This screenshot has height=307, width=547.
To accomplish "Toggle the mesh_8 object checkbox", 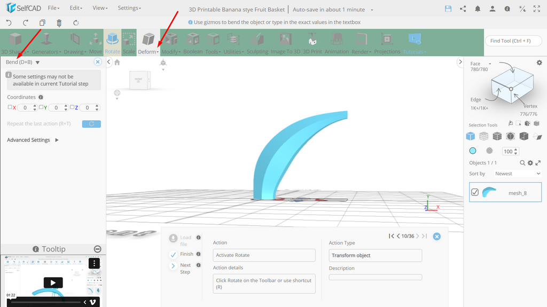I will pyautogui.click(x=475, y=192).
